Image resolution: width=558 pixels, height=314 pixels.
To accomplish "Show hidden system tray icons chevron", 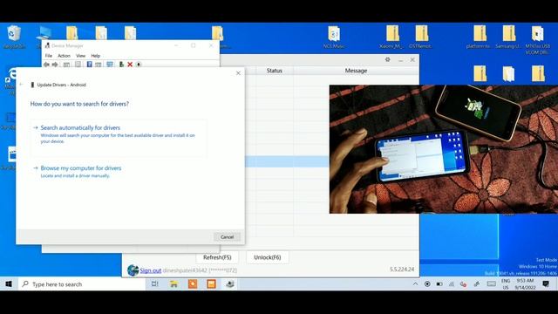I will 415,284.
